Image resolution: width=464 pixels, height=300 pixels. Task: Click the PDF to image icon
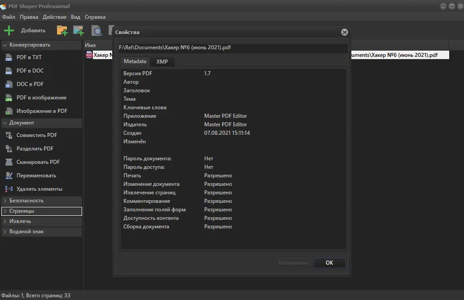point(9,98)
